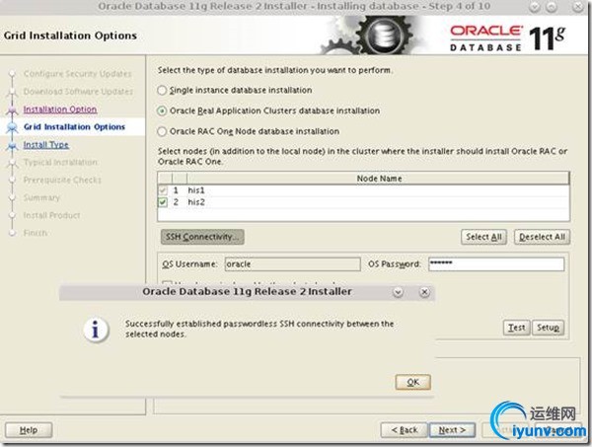Toggle checkbox for node his2
This screenshot has height=447, width=592.
coord(163,202)
